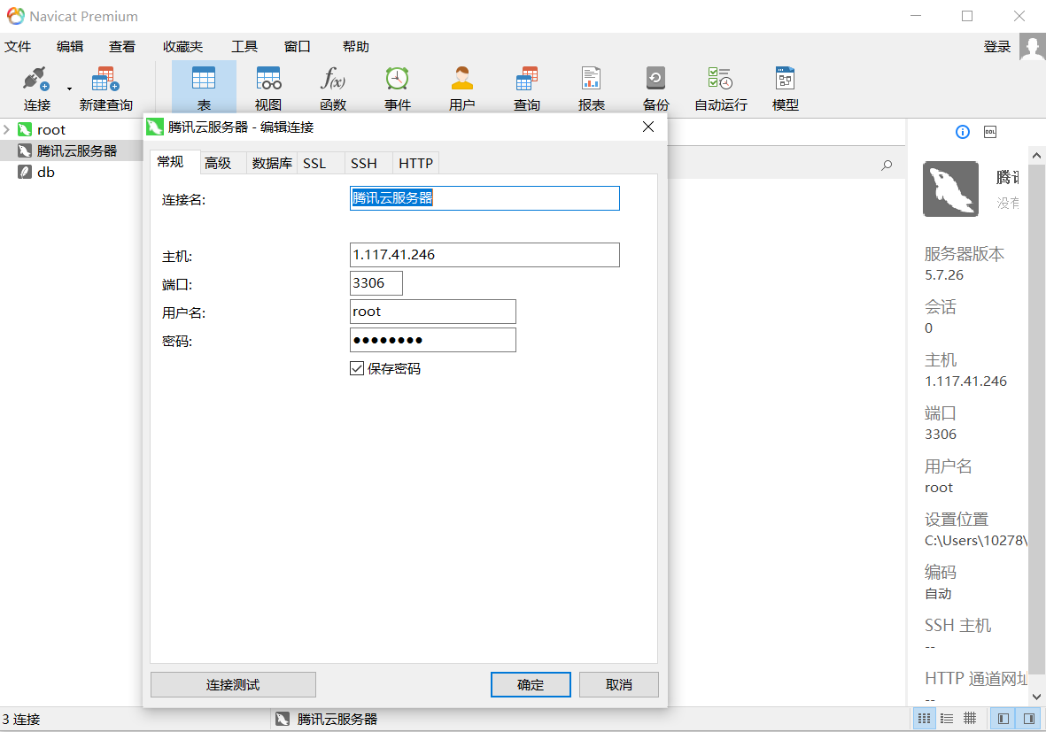Screen dimensions: 1046x732
Task: Click the 用户名 input field
Action: (432, 312)
